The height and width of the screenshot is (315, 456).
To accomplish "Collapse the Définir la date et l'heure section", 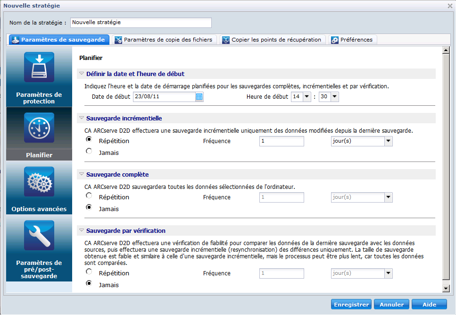I will click(x=81, y=74).
